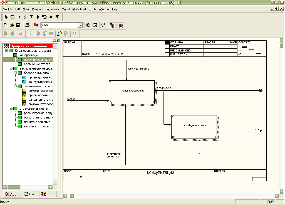Open the Dictionary menu
Screen dimensions: 285x205
click(x=52, y=9)
